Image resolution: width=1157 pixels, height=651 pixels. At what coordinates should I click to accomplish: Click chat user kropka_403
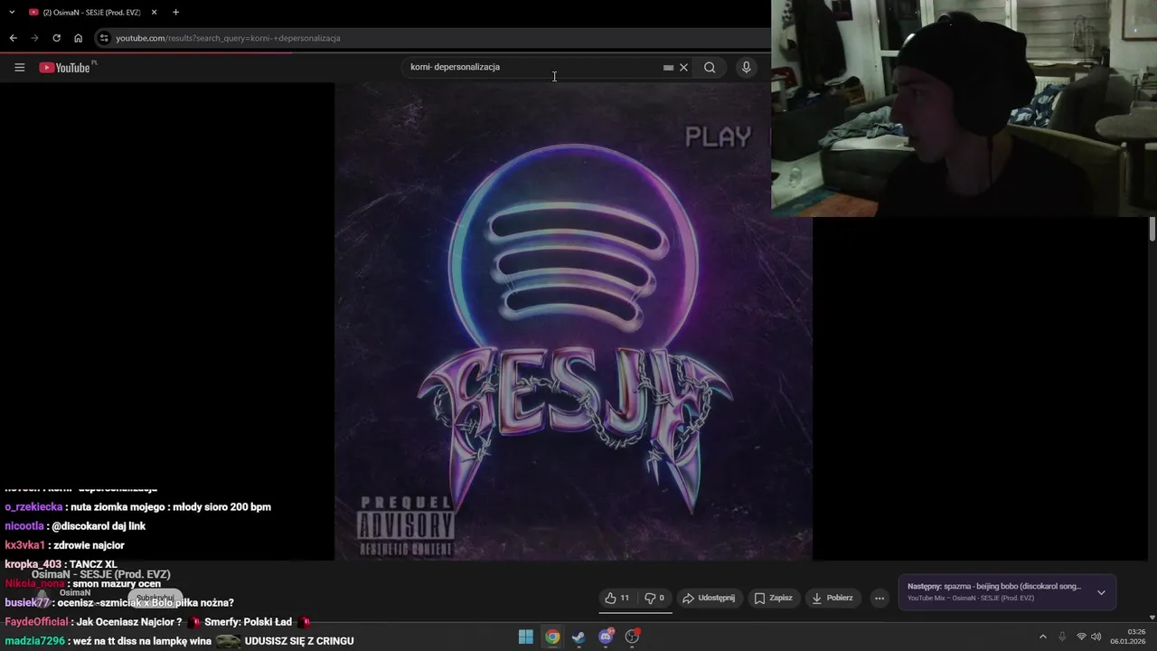33,564
